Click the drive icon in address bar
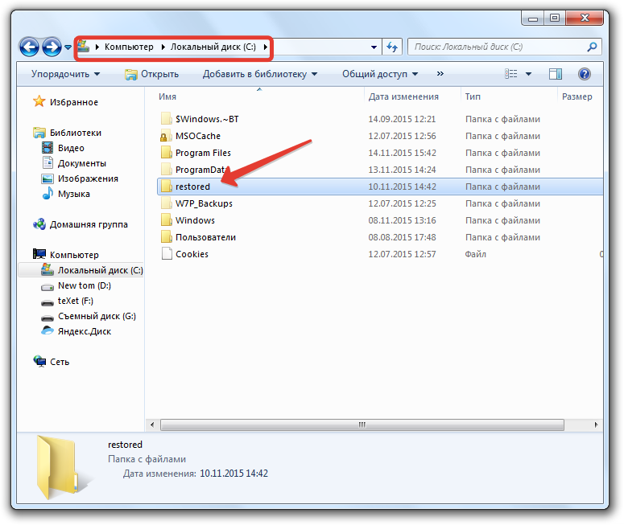 (x=83, y=47)
